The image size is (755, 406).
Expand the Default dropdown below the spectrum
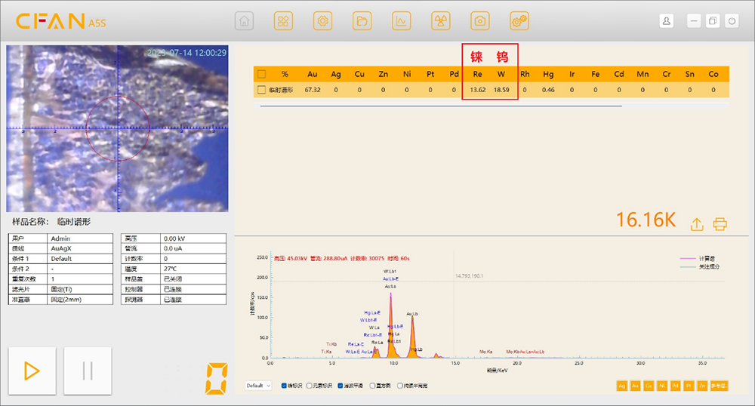[x=257, y=386]
